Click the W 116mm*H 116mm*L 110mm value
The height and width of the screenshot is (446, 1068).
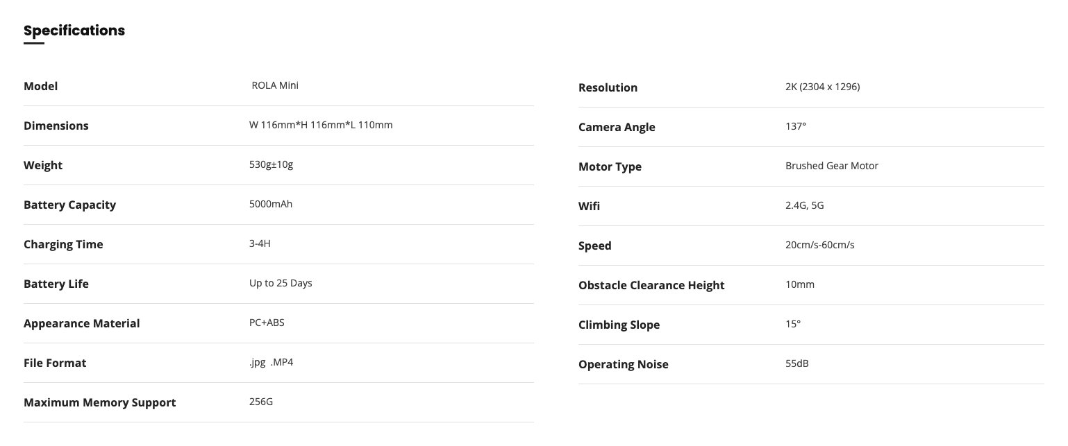coord(321,125)
